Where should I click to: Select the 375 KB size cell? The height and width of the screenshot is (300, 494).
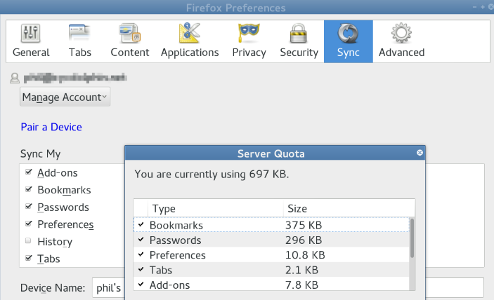click(304, 225)
